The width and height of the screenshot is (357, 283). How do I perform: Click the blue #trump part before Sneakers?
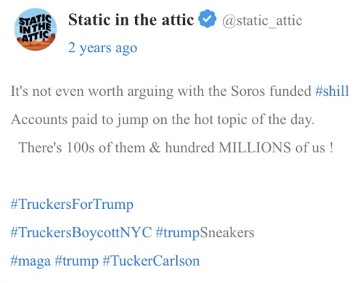tap(178, 233)
